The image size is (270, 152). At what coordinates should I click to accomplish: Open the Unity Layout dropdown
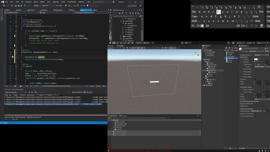[262, 43]
